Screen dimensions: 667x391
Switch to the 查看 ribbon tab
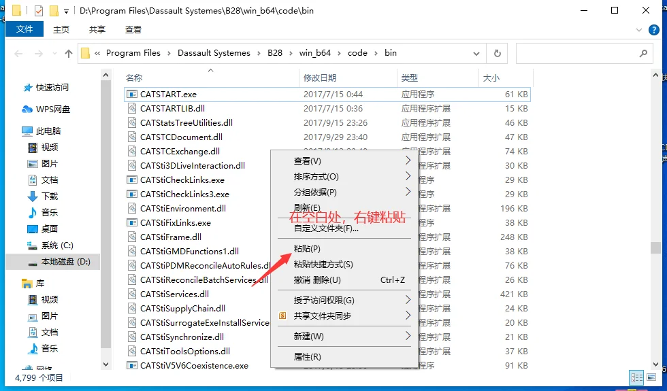[133, 29]
